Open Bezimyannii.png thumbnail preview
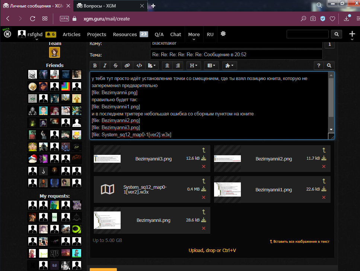Viewport: 360px width, 271px height. 107,220
